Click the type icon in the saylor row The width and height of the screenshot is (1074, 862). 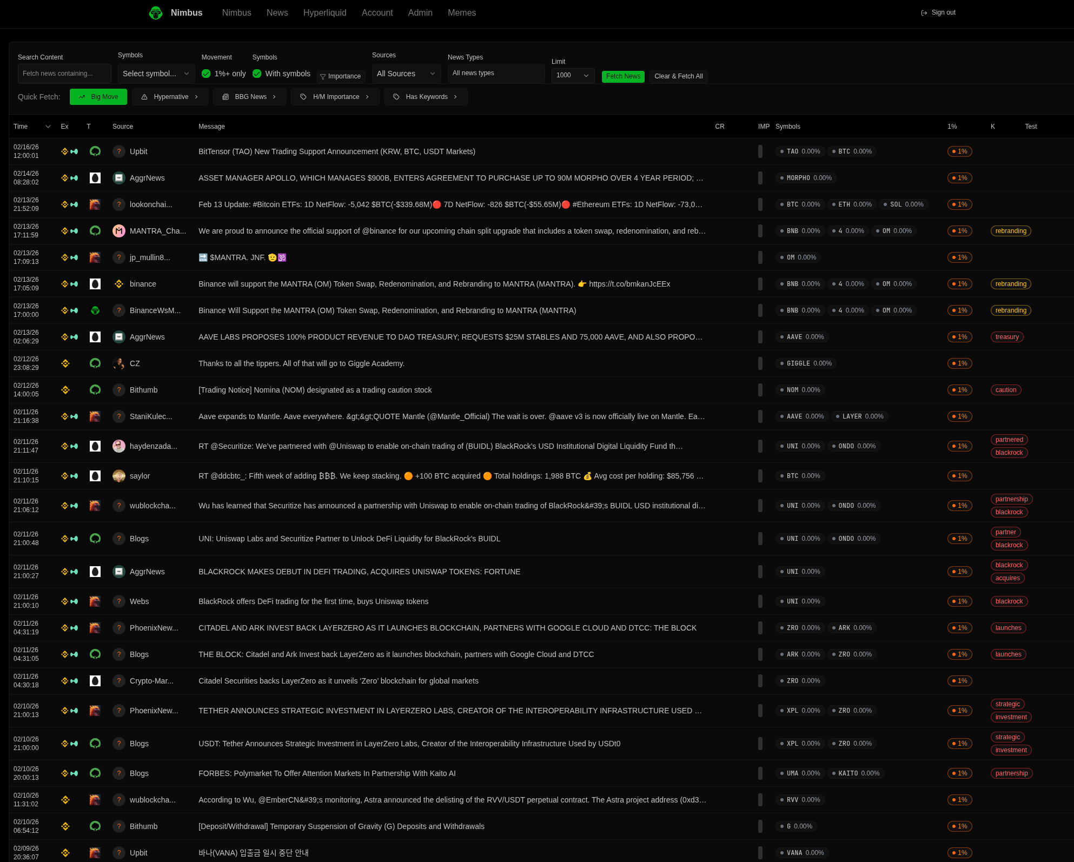(95, 476)
